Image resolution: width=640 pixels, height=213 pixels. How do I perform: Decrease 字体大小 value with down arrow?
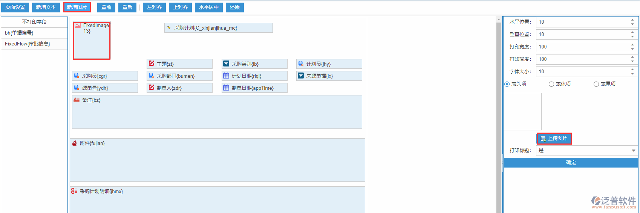point(632,74)
